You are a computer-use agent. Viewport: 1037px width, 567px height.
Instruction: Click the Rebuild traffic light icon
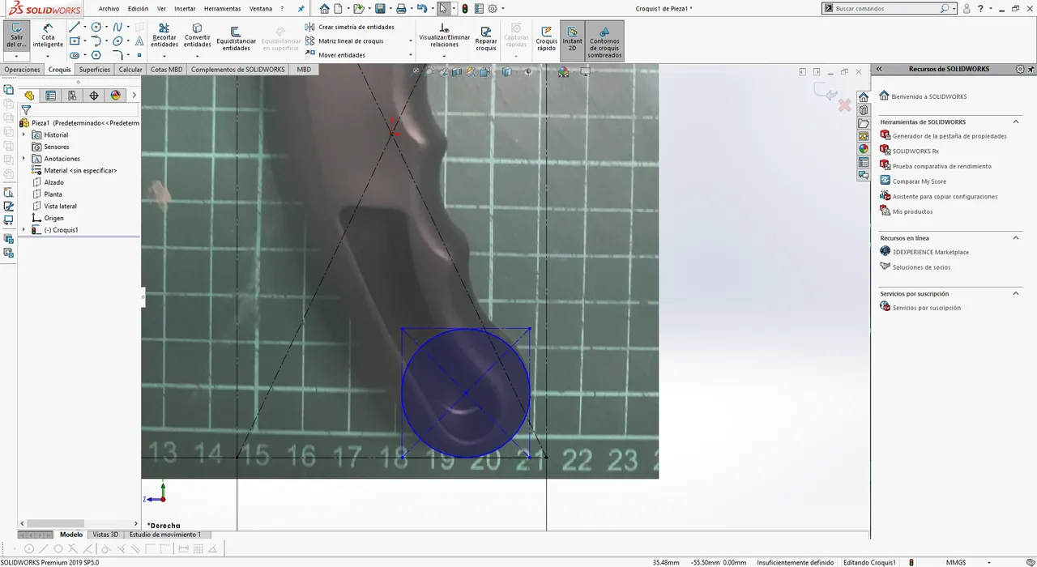click(465, 8)
